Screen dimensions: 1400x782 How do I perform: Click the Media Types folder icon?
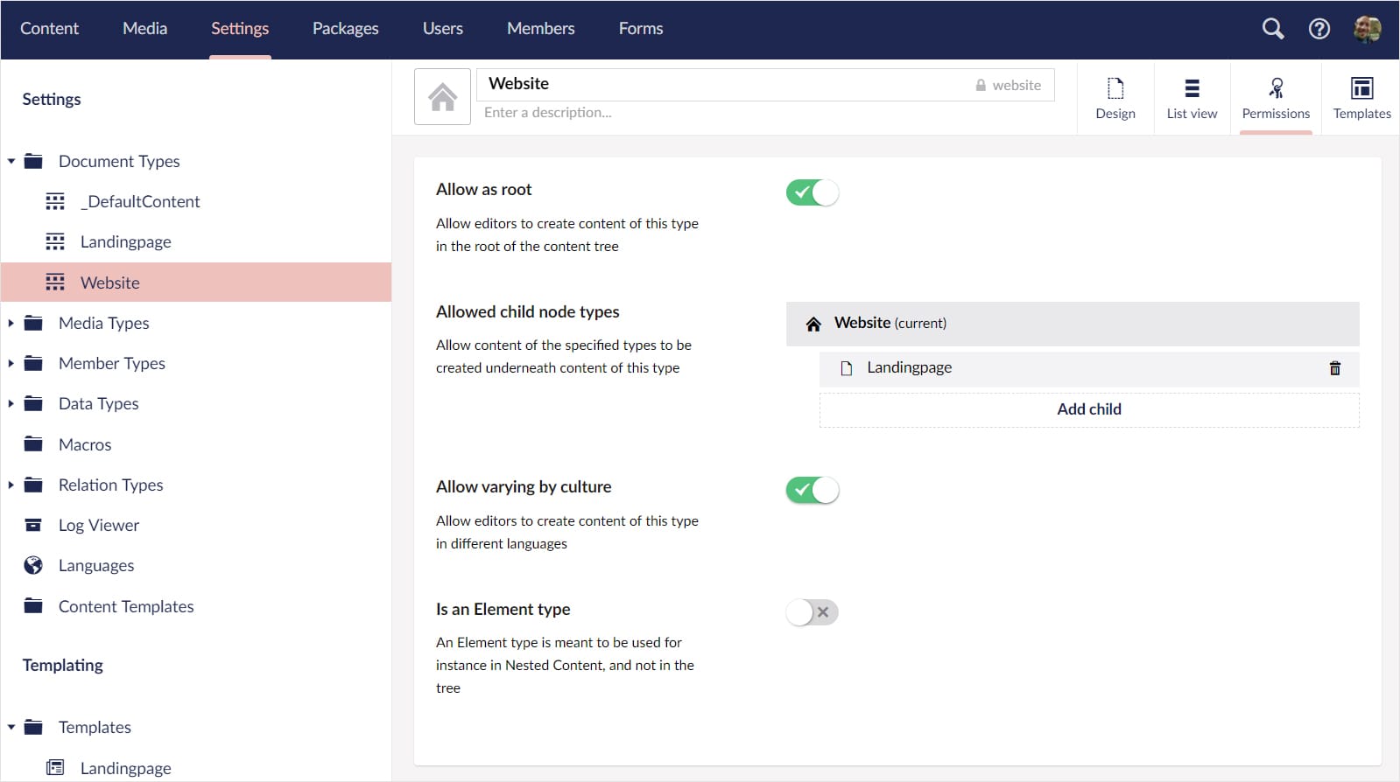[33, 323]
